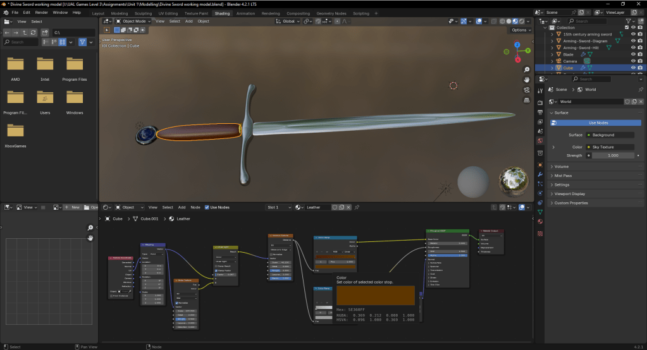Unlink the Leather material with the X icon
Image resolution: width=647 pixels, height=350 pixels.
pos(348,207)
